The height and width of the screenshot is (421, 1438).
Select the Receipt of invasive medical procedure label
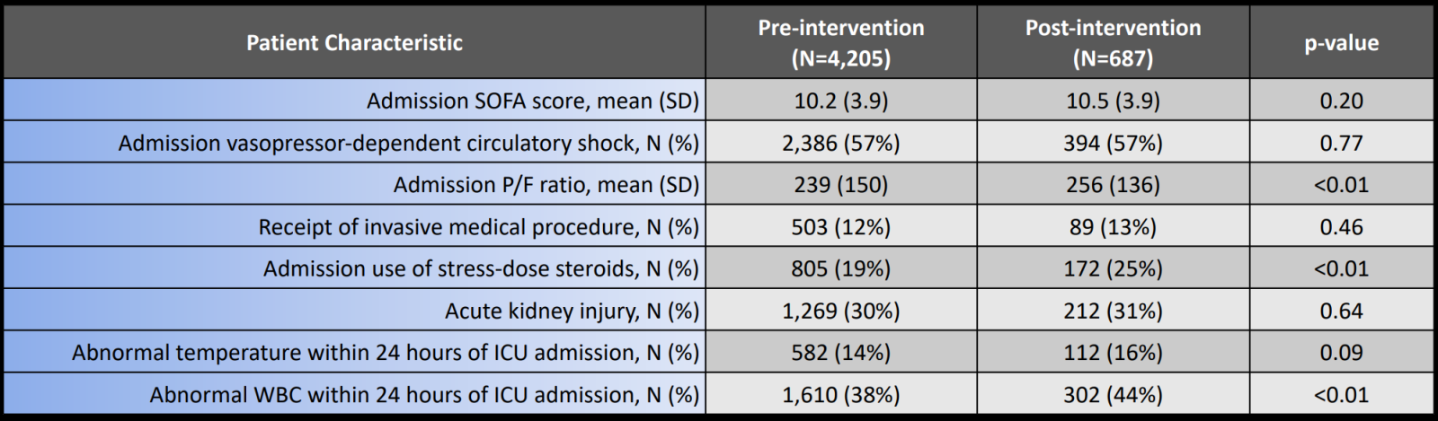[x=478, y=227]
